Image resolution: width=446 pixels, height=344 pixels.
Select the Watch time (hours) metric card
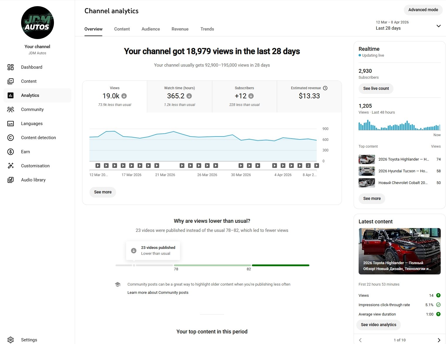[179, 96]
